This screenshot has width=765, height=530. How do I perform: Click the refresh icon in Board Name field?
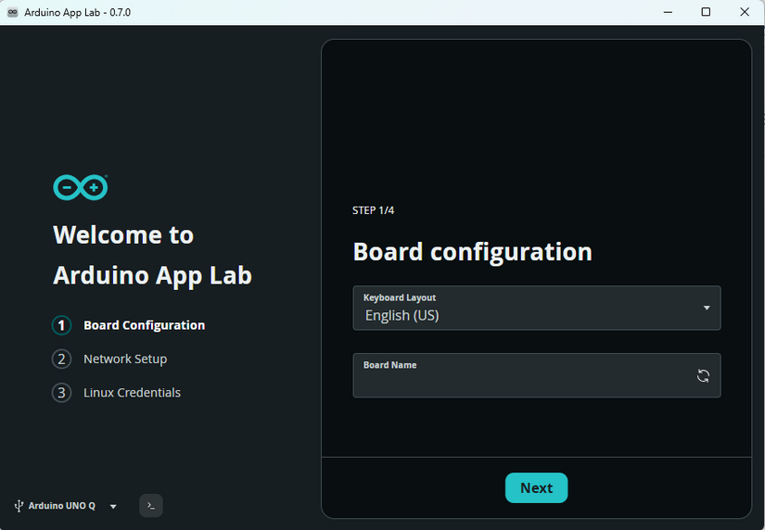coord(703,375)
